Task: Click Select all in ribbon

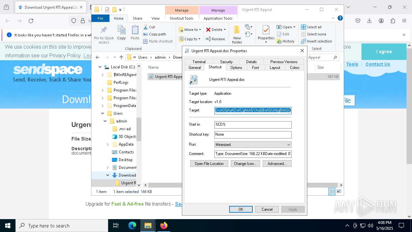Action: click(x=311, y=27)
